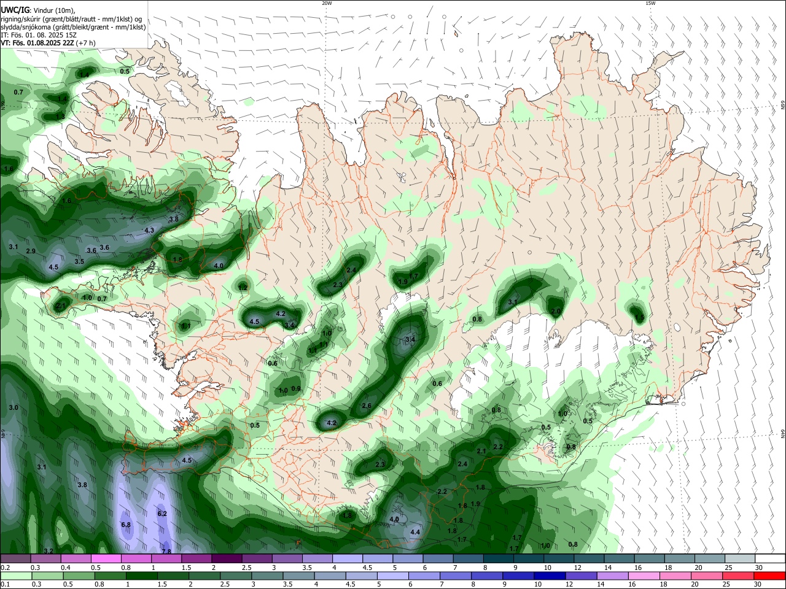This screenshot has height=589, width=786.
Task: Click the rigning/skúrir legend description line
Action: click(71, 18)
